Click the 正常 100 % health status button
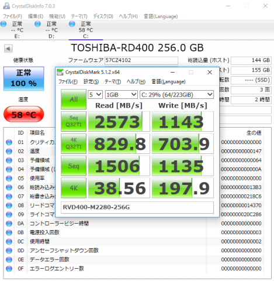 [x=24, y=78]
